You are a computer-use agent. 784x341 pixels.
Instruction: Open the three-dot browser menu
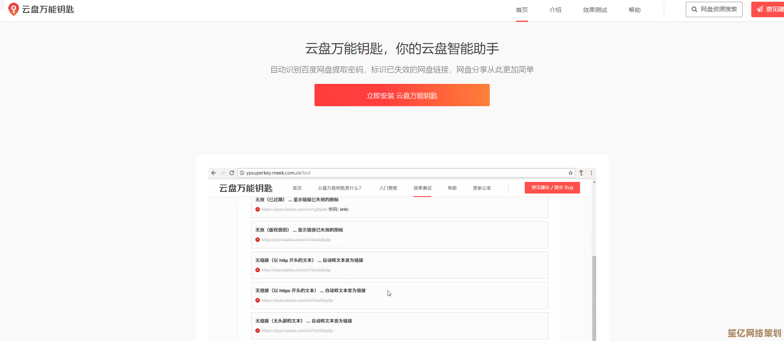591,173
